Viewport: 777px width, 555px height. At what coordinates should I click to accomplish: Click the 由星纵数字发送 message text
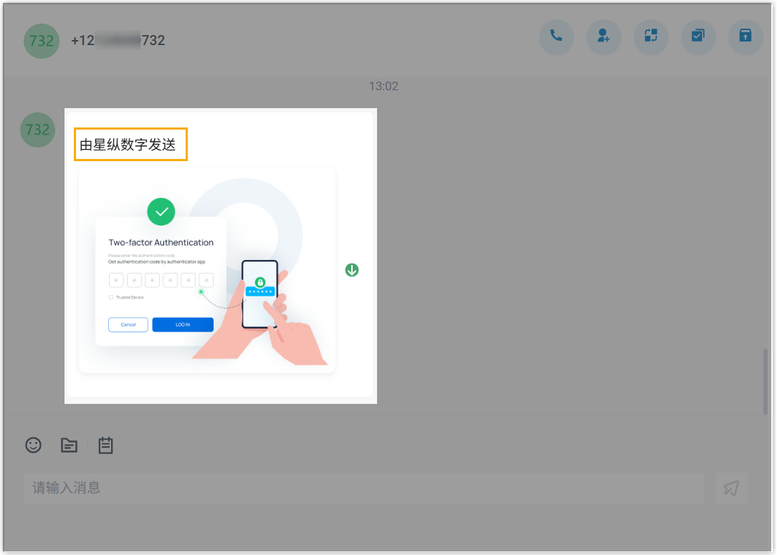130,145
